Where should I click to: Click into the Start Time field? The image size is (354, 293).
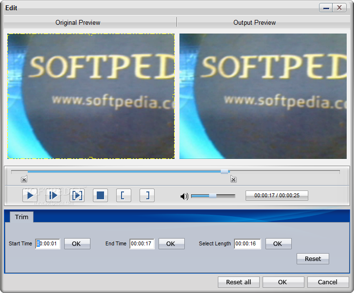pos(48,243)
